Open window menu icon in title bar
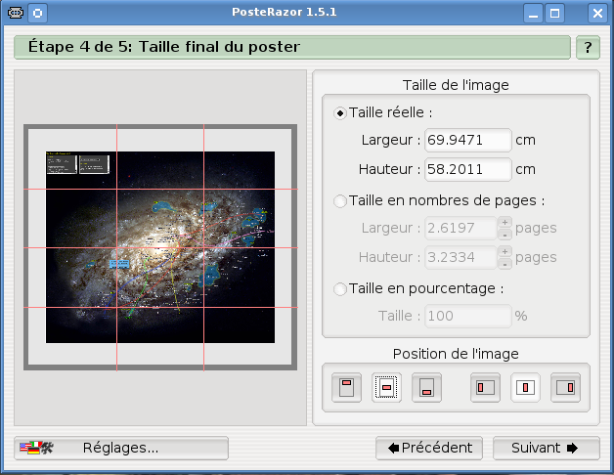614x475 pixels. (x=16, y=13)
